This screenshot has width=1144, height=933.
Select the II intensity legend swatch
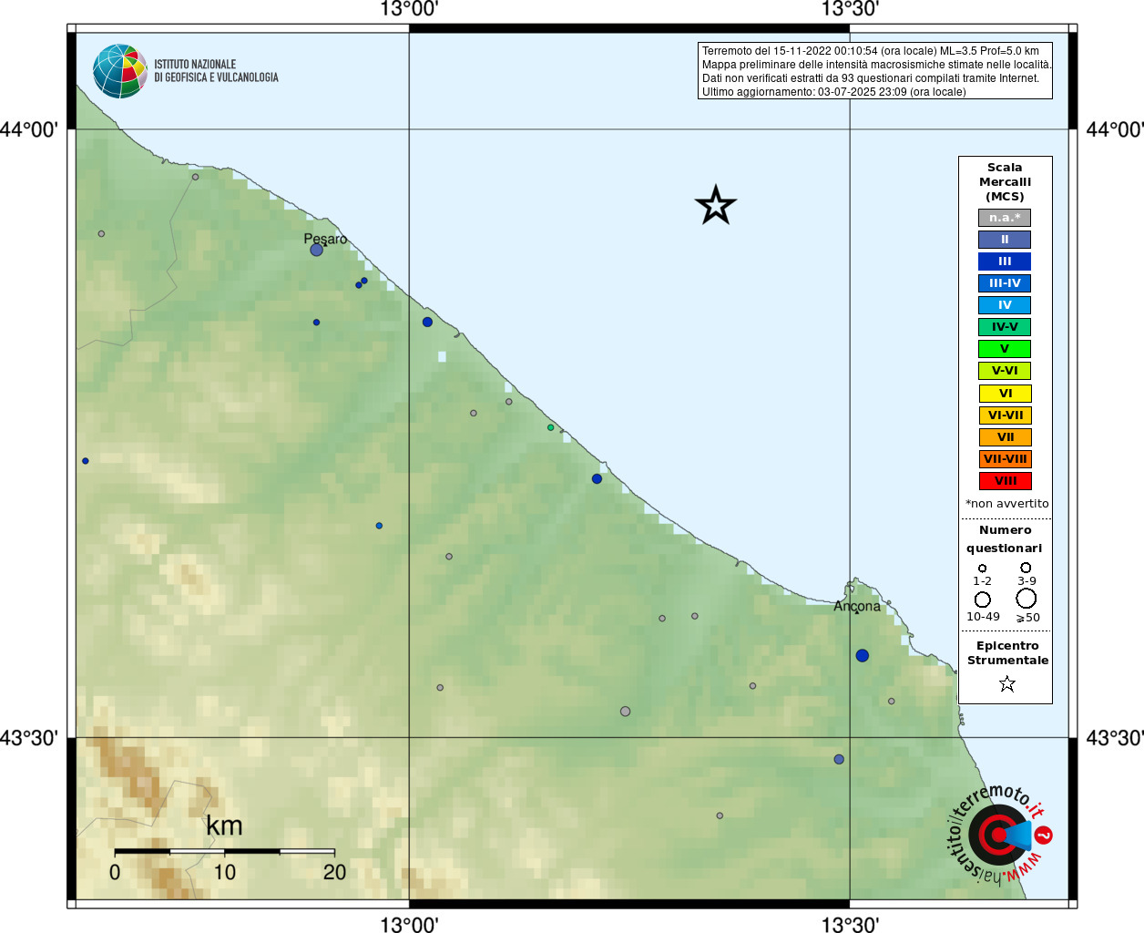[x=1005, y=240]
